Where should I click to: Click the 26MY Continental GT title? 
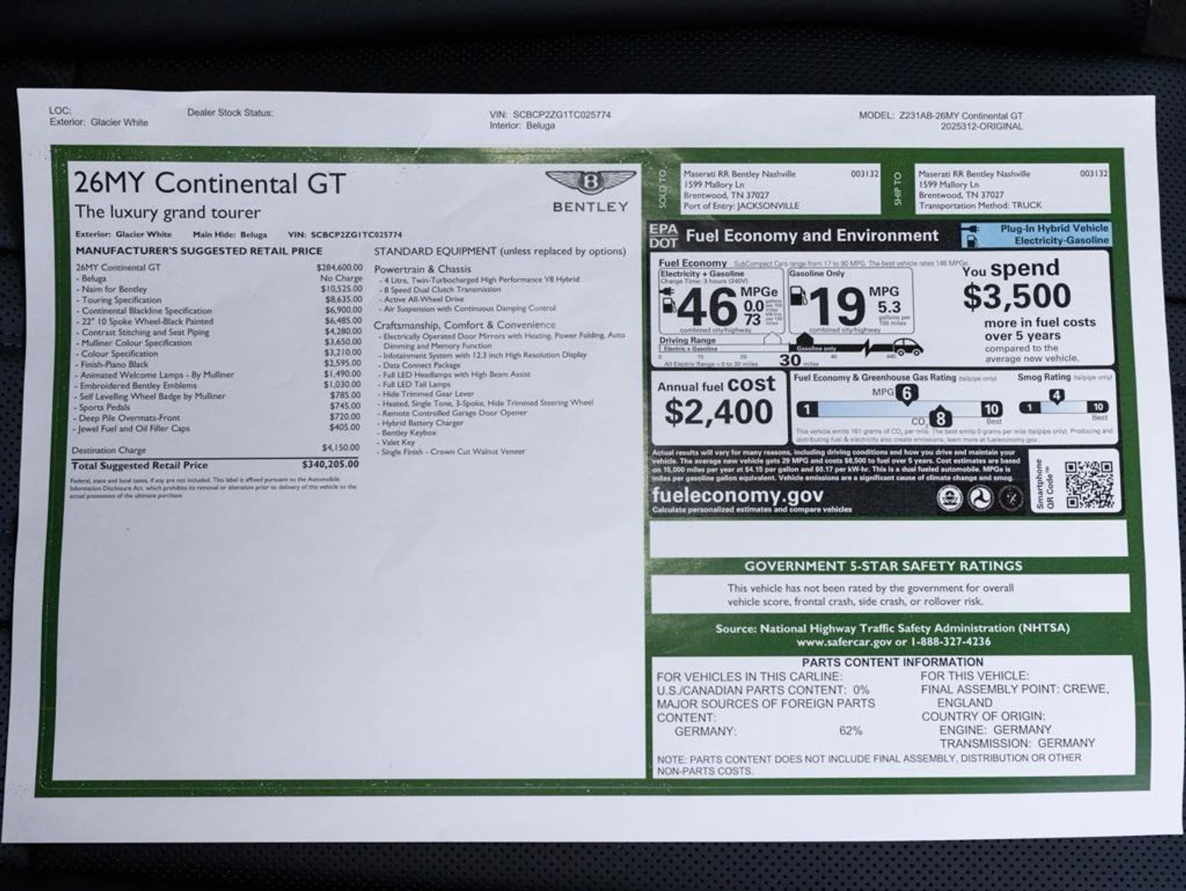(209, 184)
